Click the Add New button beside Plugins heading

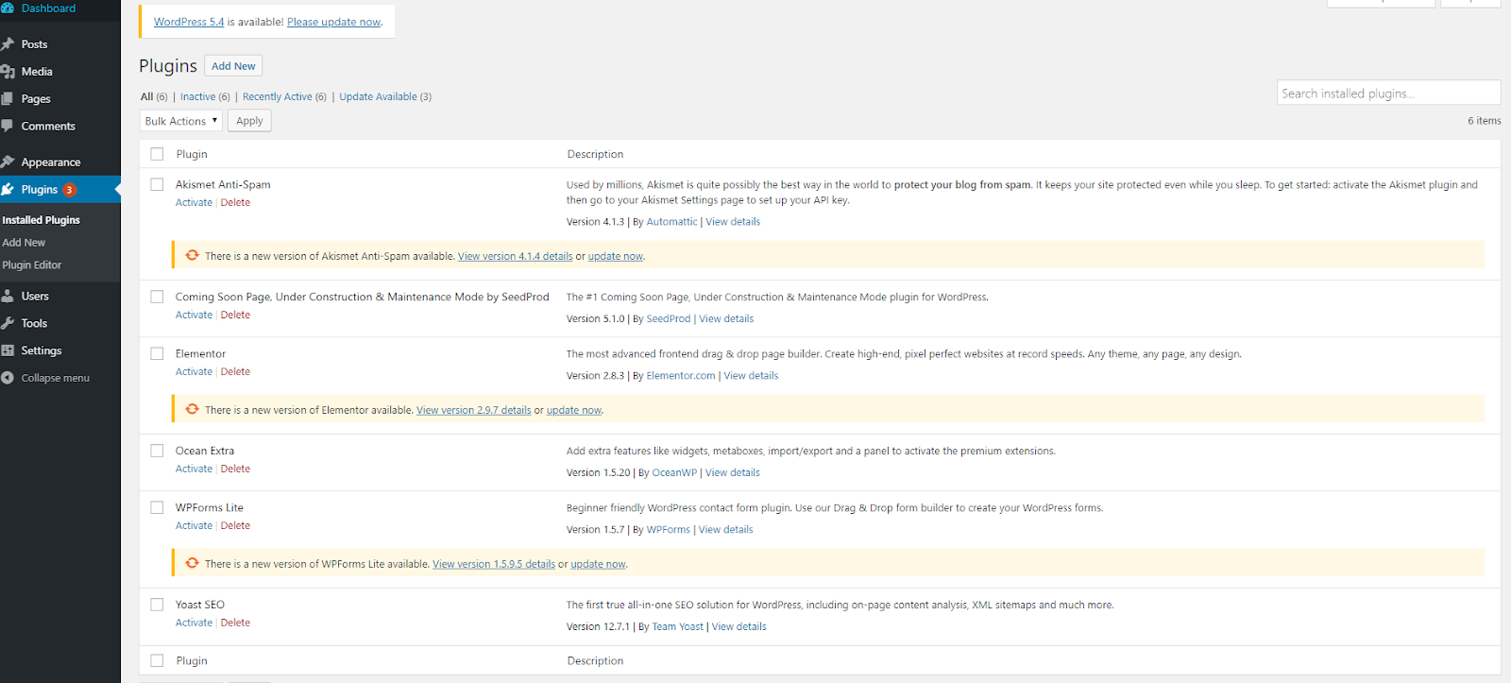pyautogui.click(x=233, y=66)
